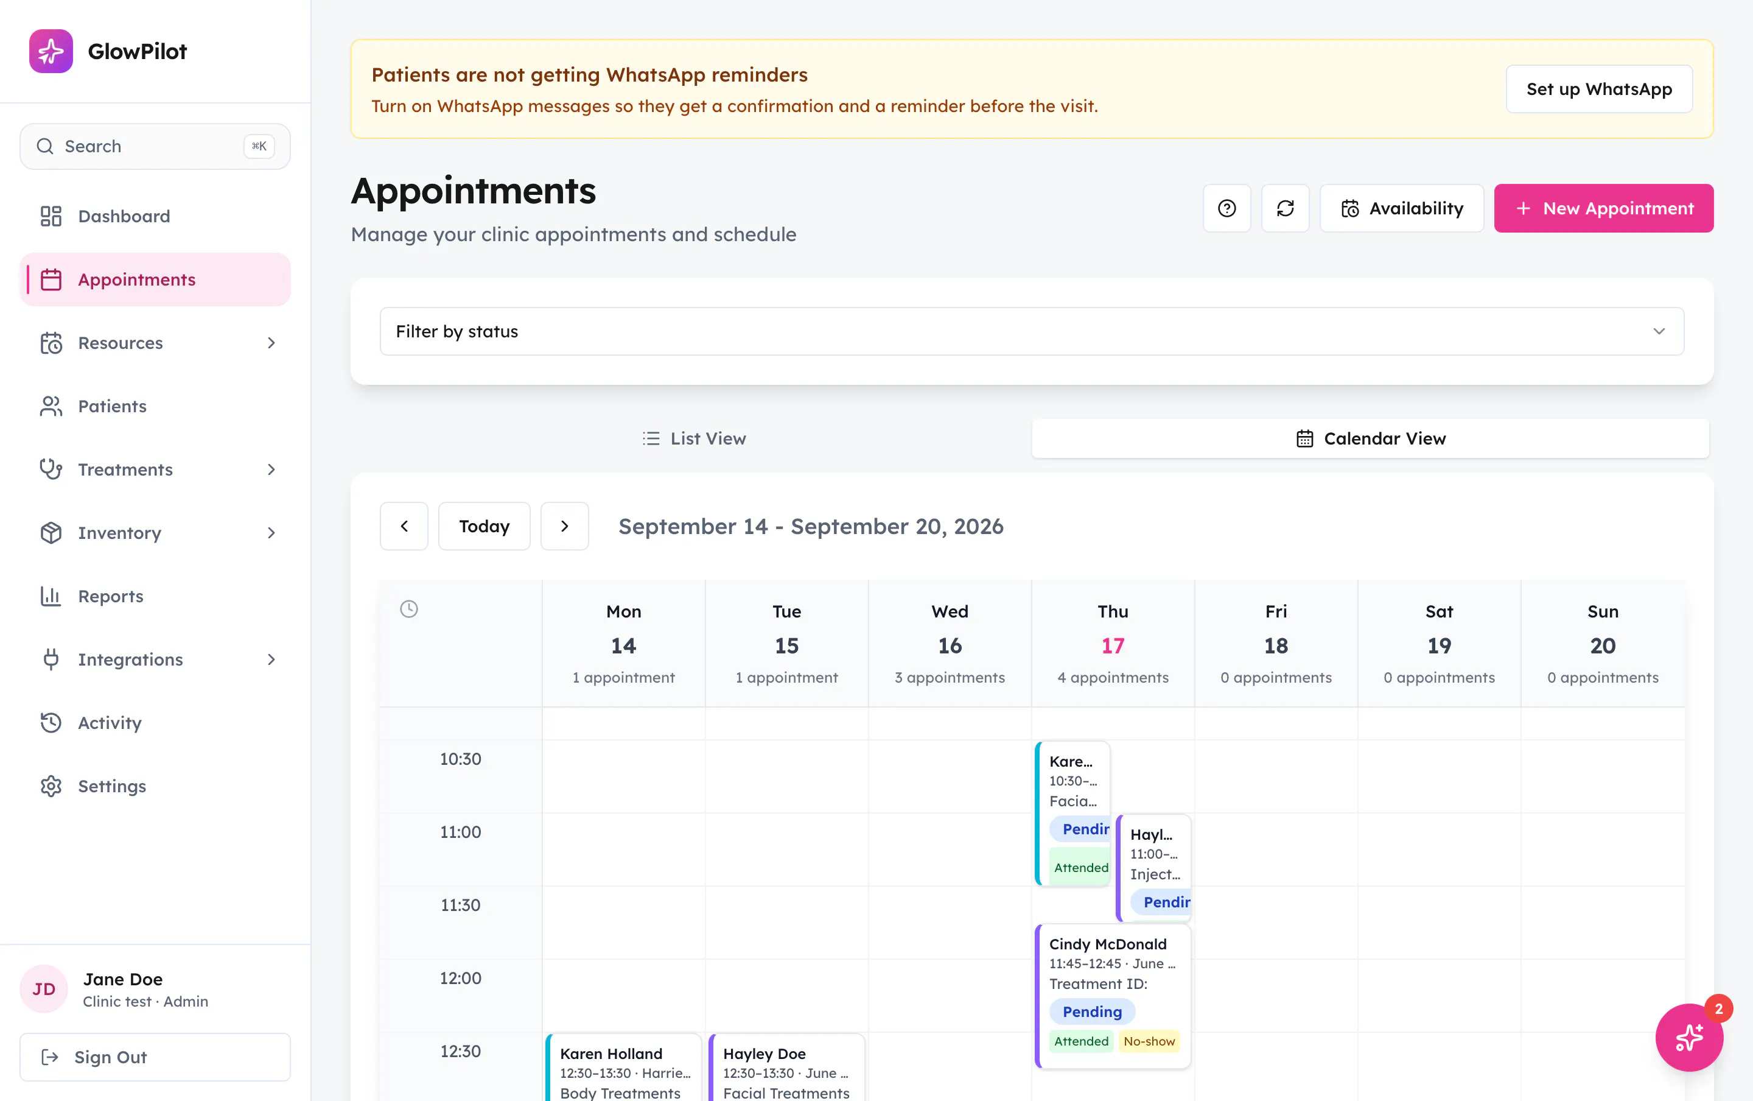The width and height of the screenshot is (1753, 1101).
Task: Select Appointments in the sidebar
Action: [x=155, y=280]
